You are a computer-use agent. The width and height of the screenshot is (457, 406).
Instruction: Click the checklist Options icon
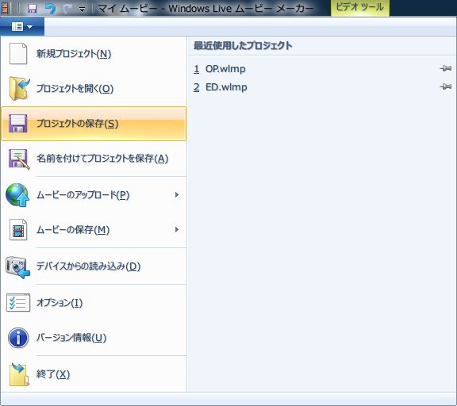click(18, 303)
